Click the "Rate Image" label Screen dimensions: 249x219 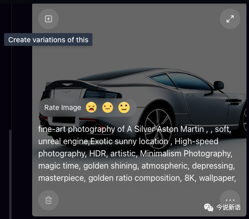pos(63,107)
